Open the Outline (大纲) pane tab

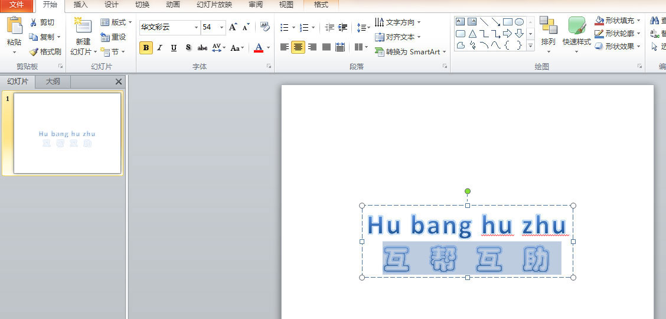pos(53,82)
